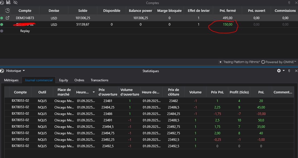The width and height of the screenshot is (298, 158).
Task: Select the Transactions tab
Action: (x=99, y=80)
